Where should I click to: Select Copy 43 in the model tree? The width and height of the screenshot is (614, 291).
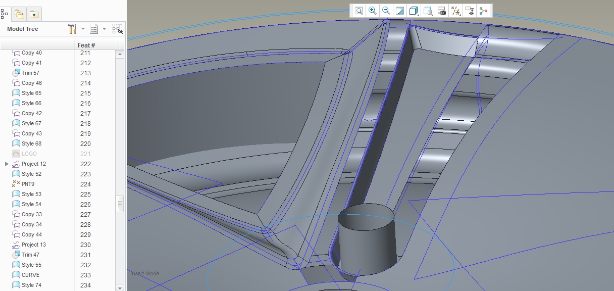[x=31, y=133]
